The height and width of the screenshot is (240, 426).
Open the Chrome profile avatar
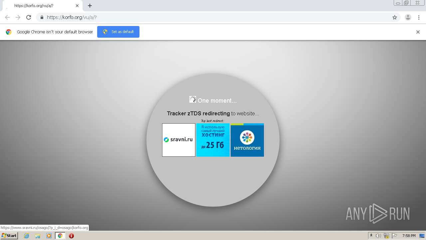408,17
